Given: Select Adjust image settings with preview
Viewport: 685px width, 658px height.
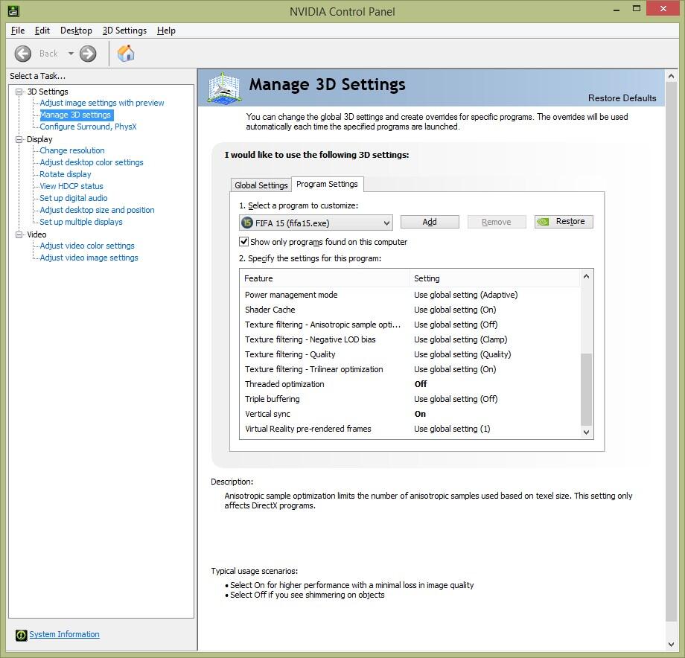Looking at the screenshot, I should pos(102,103).
